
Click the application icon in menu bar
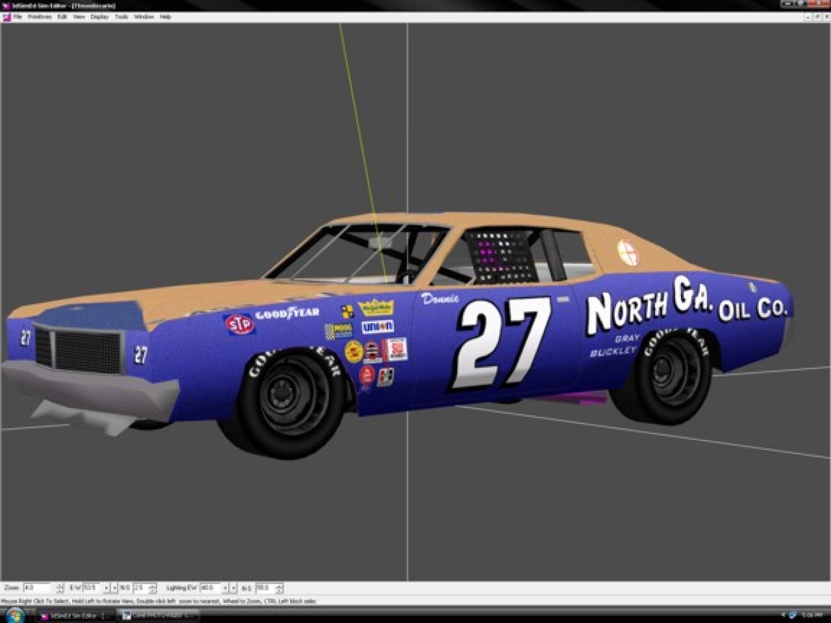click(6, 17)
